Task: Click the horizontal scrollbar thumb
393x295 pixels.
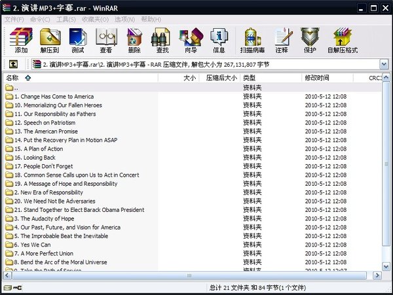Action: (x=189, y=275)
